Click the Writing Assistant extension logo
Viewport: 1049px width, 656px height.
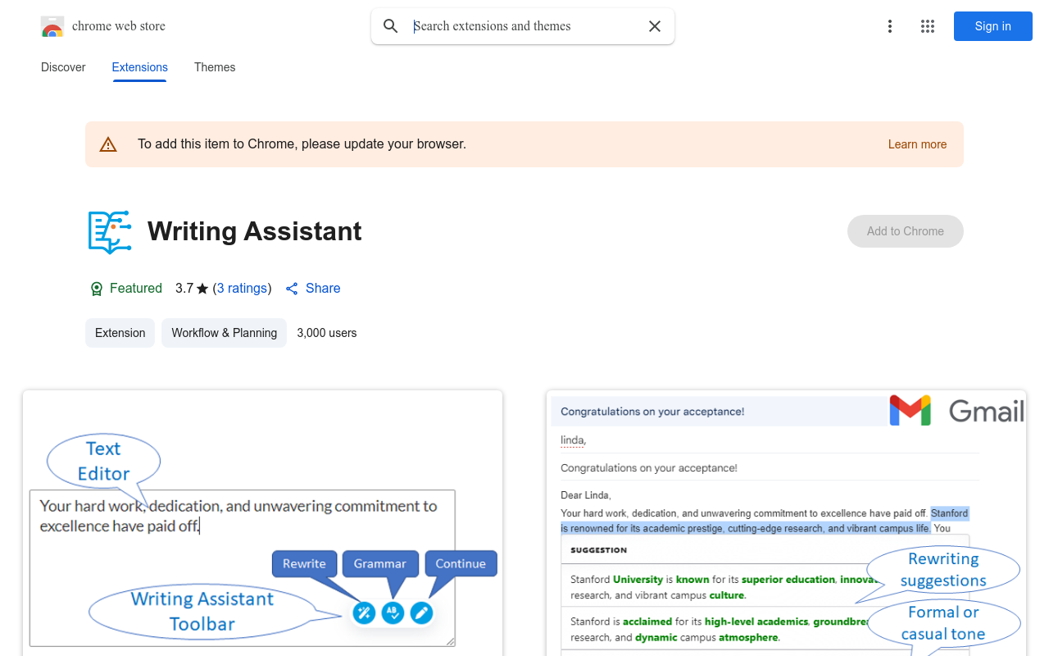110,231
